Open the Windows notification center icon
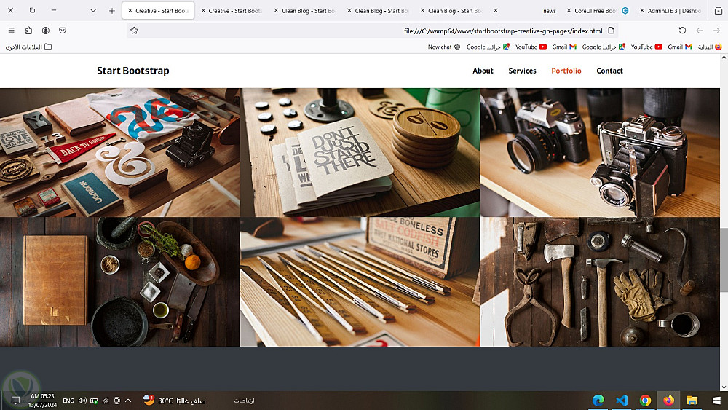This screenshot has width=728, height=410. coord(15,401)
